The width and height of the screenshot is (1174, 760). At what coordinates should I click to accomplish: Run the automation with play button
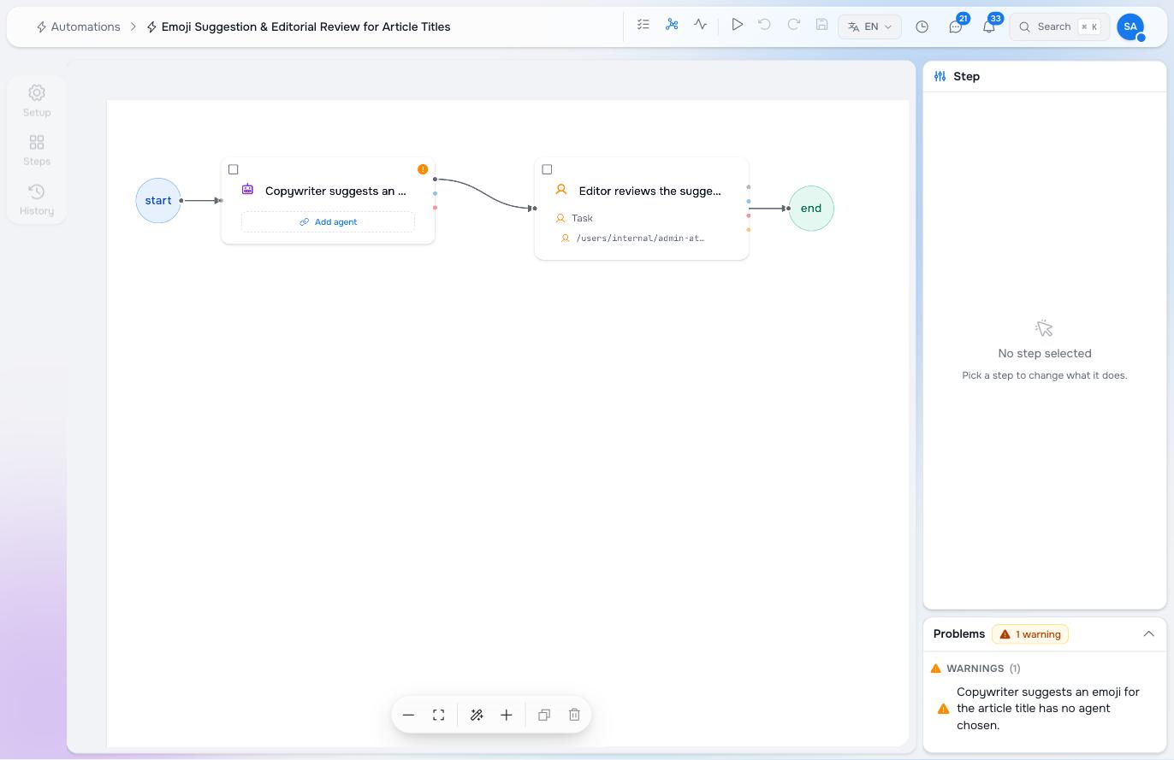tap(737, 25)
